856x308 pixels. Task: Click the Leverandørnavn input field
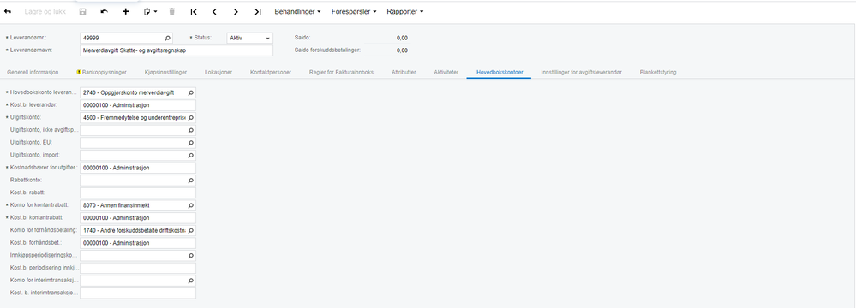[x=177, y=50]
